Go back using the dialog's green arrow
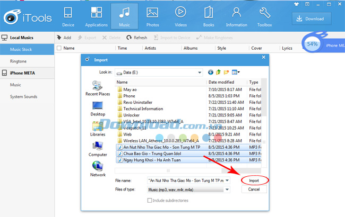 pyautogui.click(x=211, y=72)
